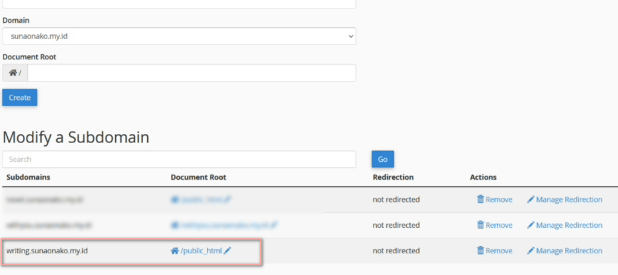Click pencil edit icon next to /public_html for writing subdomain

point(228,251)
